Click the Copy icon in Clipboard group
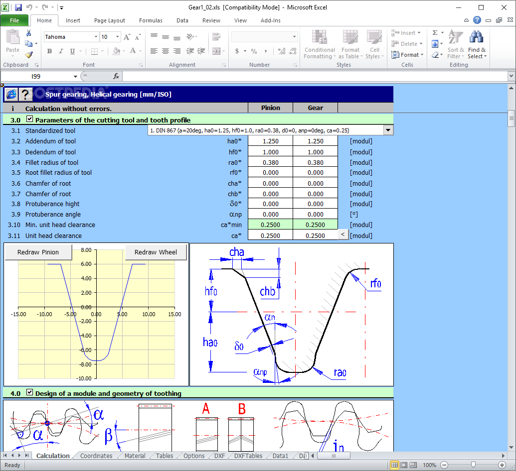The image size is (516, 471). point(29,43)
